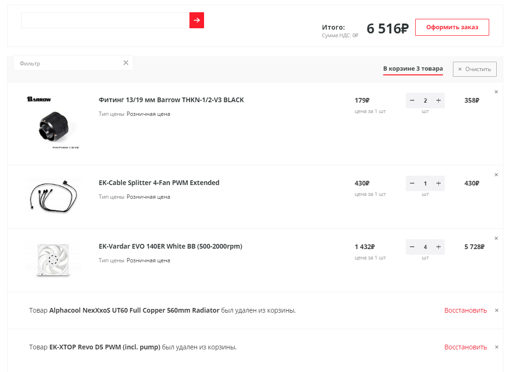Remove EK-Vardar EVO fan from cart
Screen dimensions: 517x372
(x=496, y=238)
